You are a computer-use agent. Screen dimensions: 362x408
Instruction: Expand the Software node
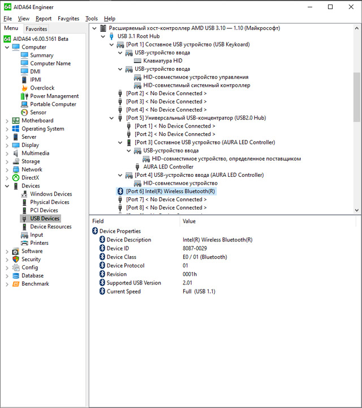click(x=7, y=252)
